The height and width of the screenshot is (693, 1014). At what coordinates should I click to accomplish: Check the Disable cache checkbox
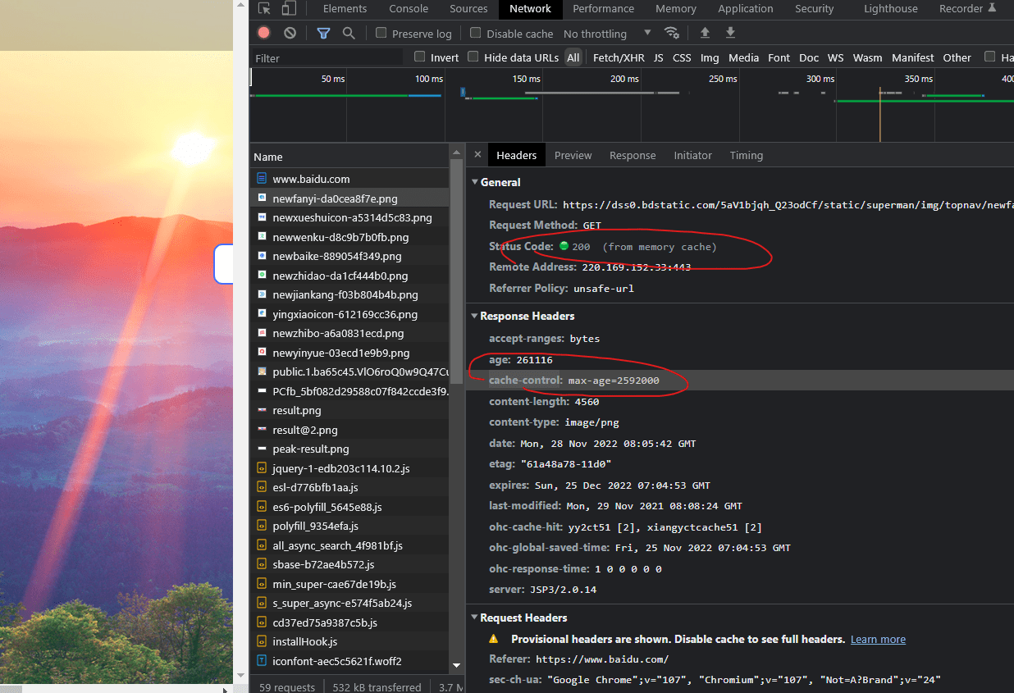pos(476,33)
